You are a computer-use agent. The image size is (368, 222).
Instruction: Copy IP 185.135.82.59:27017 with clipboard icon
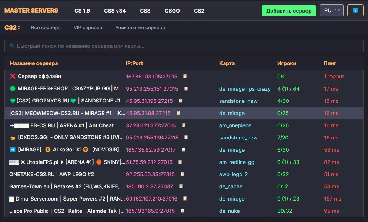[184, 149]
